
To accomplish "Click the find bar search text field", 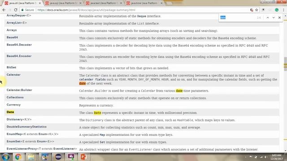I will pyautogui.click(x=237, y=17).
